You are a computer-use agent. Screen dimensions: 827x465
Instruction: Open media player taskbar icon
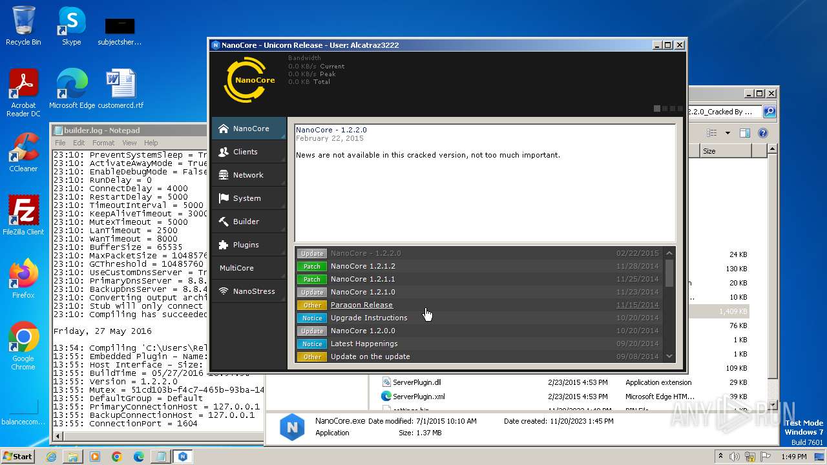coord(95,457)
